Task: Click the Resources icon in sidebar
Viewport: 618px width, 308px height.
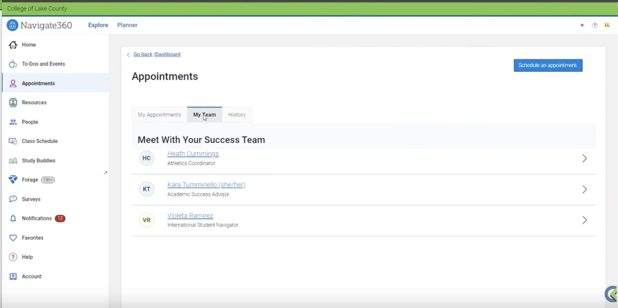Action: coord(13,103)
